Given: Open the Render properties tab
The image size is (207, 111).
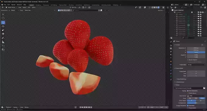Looking at the screenshot, I should point(171,46).
